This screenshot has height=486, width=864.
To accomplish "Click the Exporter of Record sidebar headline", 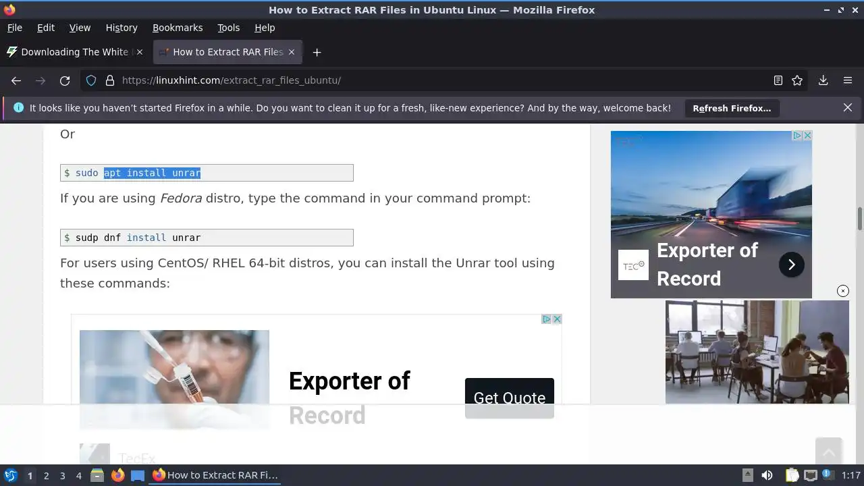I will click(707, 265).
